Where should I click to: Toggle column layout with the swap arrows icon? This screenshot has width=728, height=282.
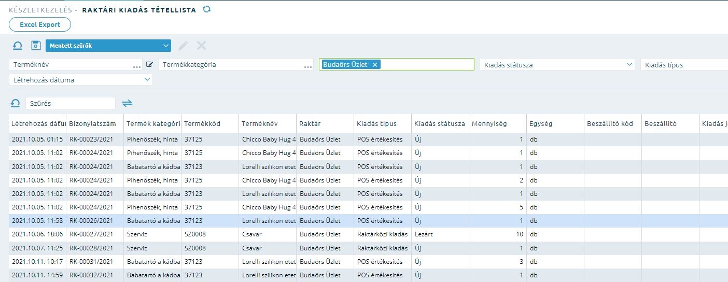pos(127,103)
